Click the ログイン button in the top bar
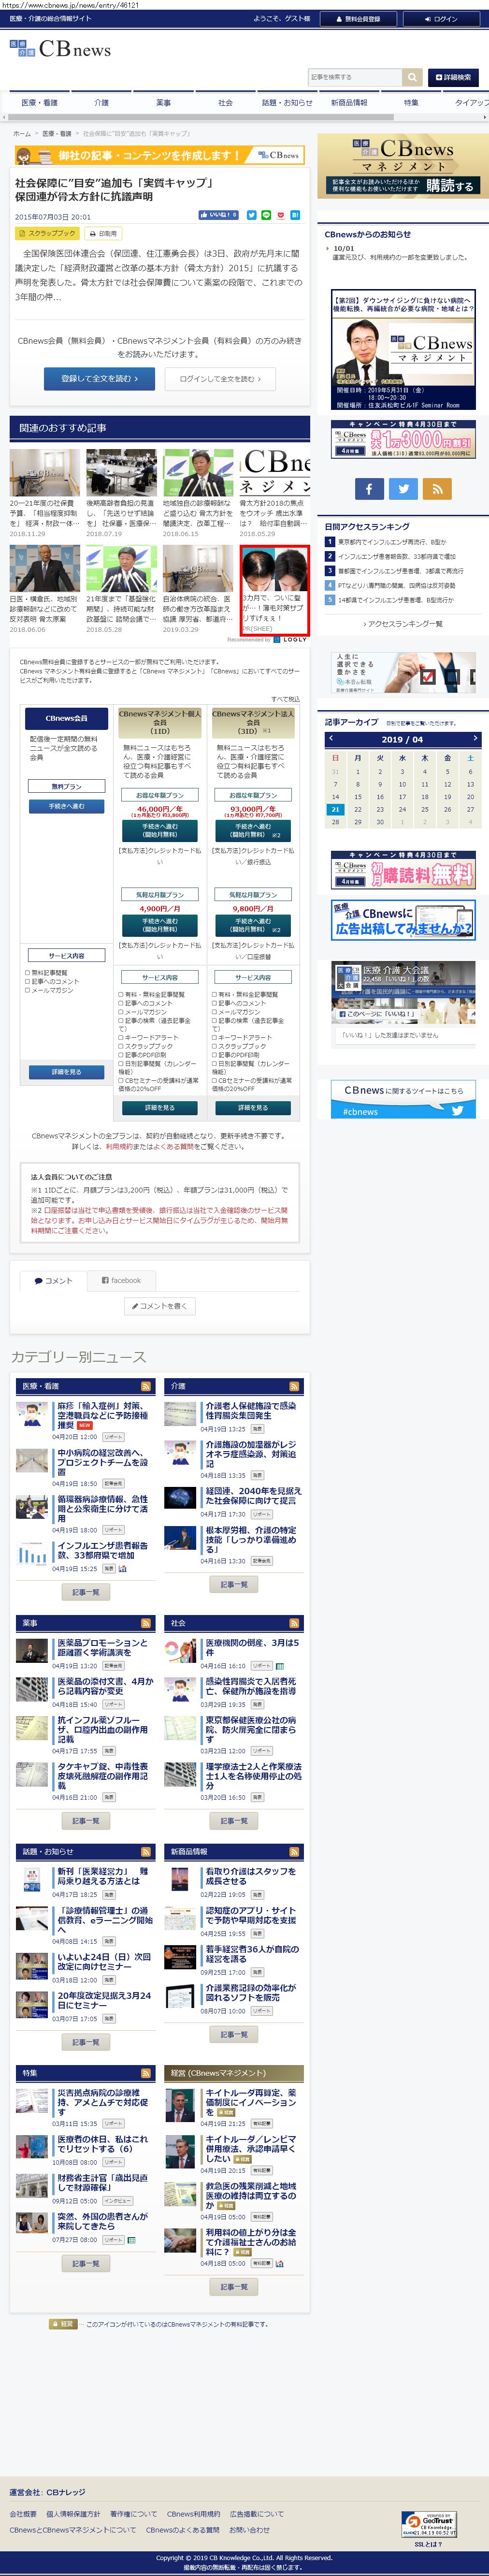The height and width of the screenshot is (2576, 489). pyautogui.click(x=441, y=19)
